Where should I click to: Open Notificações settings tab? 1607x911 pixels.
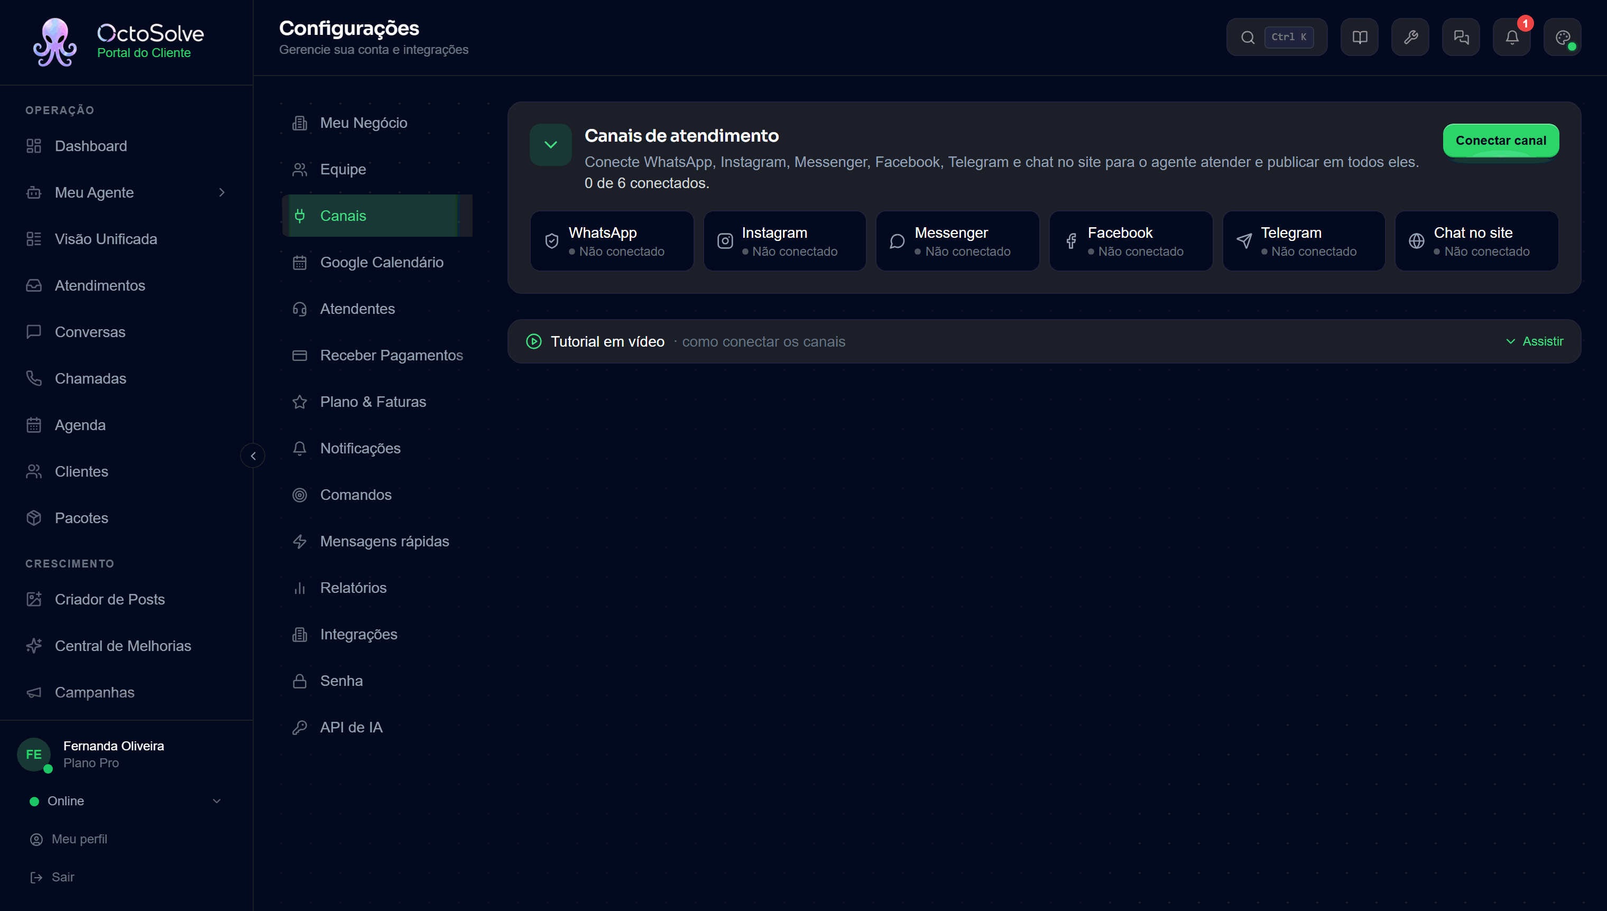click(x=377, y=449)
